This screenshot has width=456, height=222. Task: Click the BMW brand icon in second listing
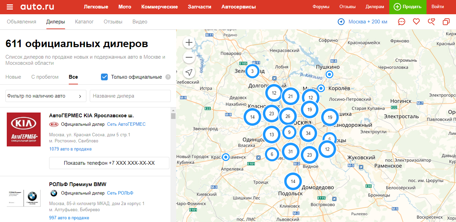(54, 193)
